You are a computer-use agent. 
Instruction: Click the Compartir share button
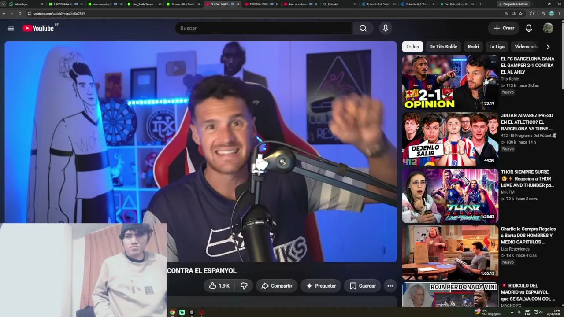coord(277,286)
